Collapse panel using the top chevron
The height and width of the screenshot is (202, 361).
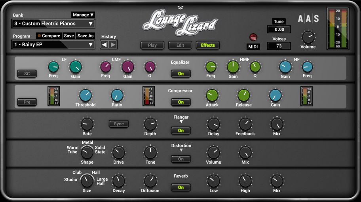pos(180,8)
